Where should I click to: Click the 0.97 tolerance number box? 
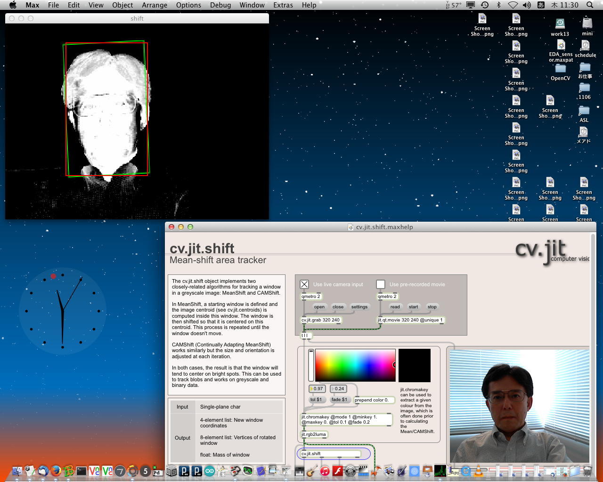click(x=318, y=389)
